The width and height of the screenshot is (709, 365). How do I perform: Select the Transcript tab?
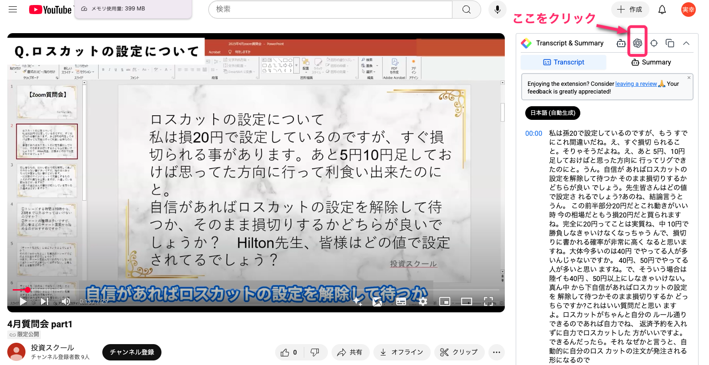point(563,62)
